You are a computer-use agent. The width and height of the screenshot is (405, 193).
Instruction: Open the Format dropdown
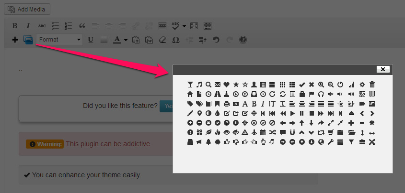[x=59, y=40]
